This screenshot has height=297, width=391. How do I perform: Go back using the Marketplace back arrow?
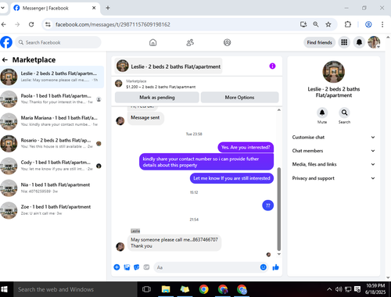5,60
